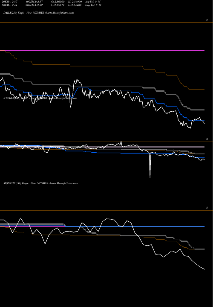Click the MONTHLY(30) Eagle View chart title
The image size is (213, 307).
[x=40, y=183]
